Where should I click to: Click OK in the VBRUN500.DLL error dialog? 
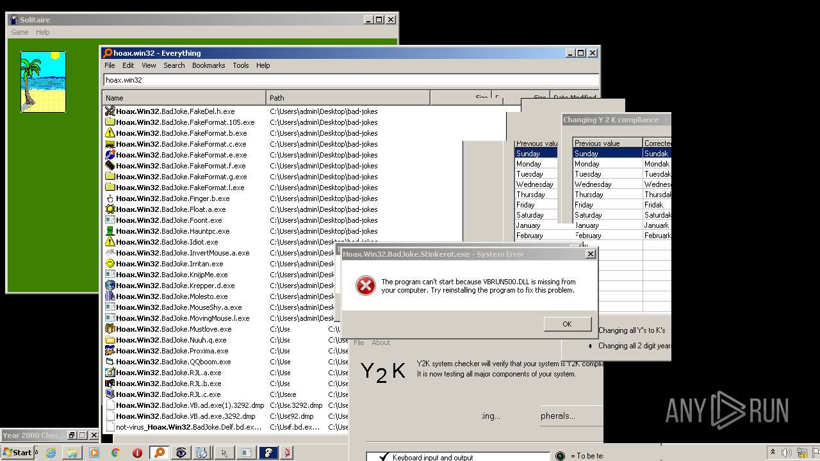(x=567, y=324)
